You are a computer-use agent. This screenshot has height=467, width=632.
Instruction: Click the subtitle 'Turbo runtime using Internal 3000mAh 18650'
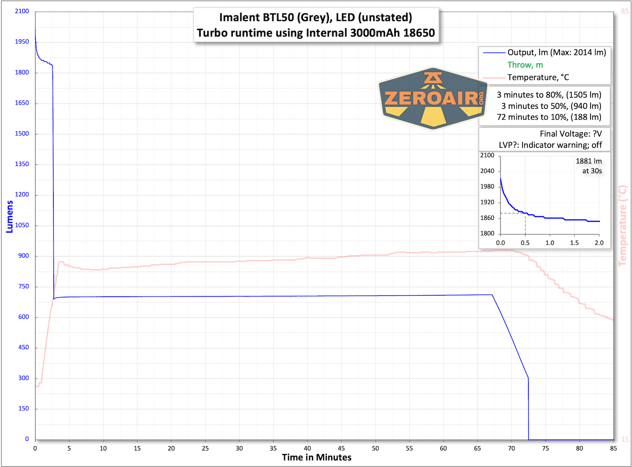pos(316,33)
